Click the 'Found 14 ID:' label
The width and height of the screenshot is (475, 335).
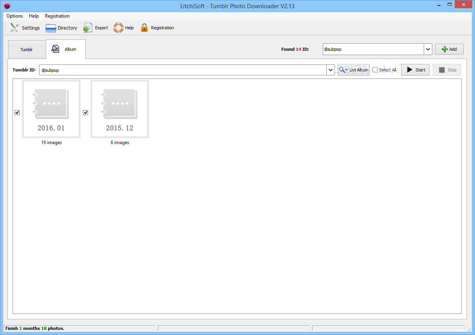click(x=295, y=49)
